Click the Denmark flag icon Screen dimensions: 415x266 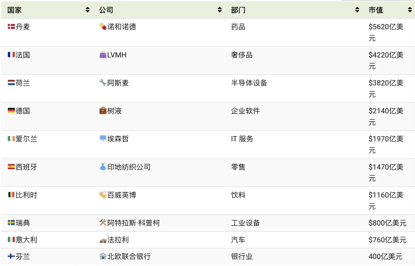(11, 26)
